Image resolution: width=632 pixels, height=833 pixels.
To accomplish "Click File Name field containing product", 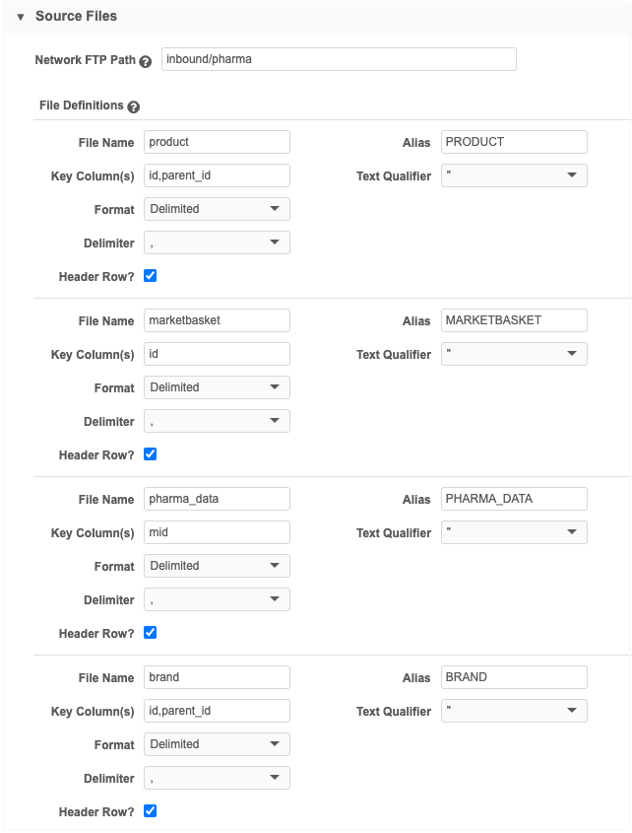I will [x=217, y=142].
